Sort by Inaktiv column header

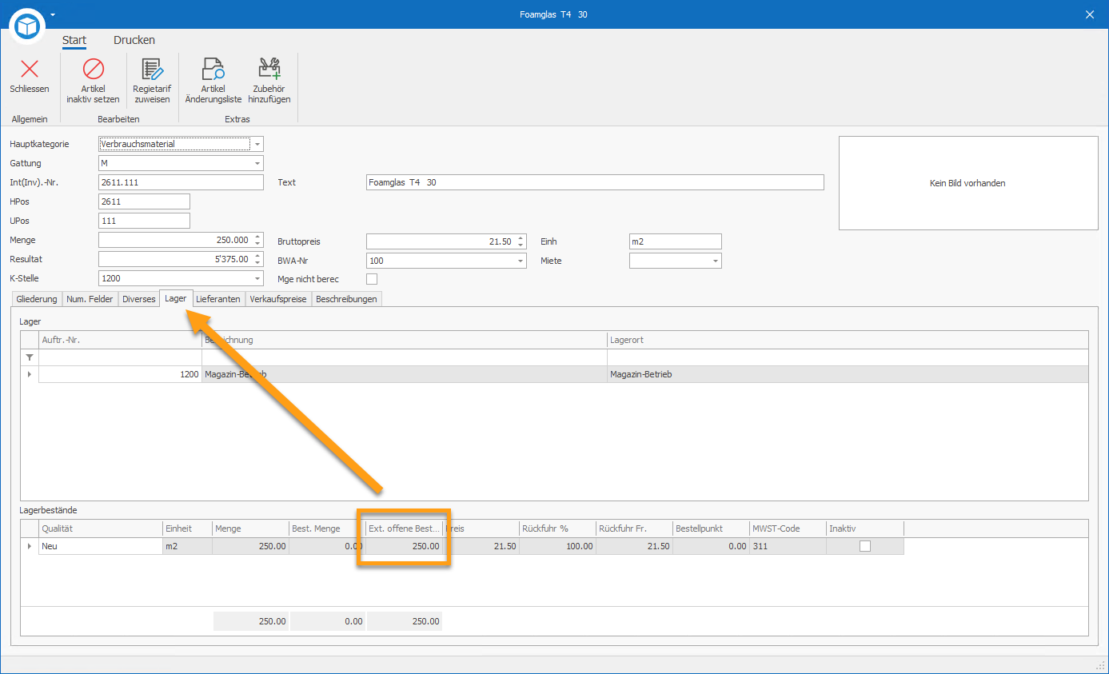coord(865,528)
